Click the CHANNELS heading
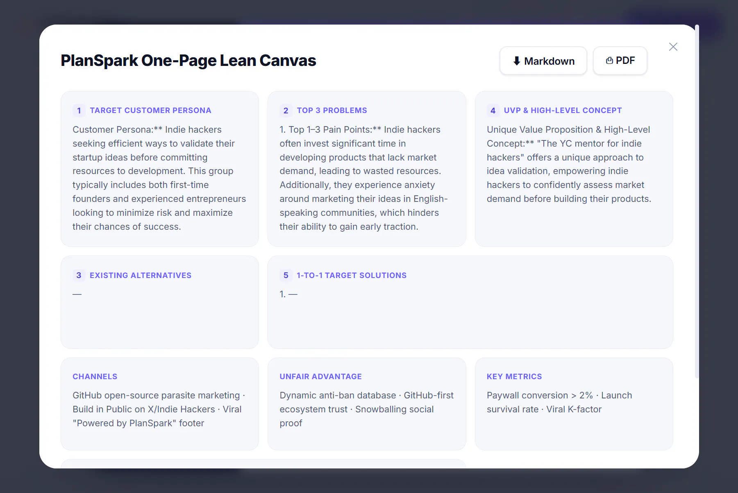Image resolution: width=738 pixels, height=493 pixels. [95, 376]
